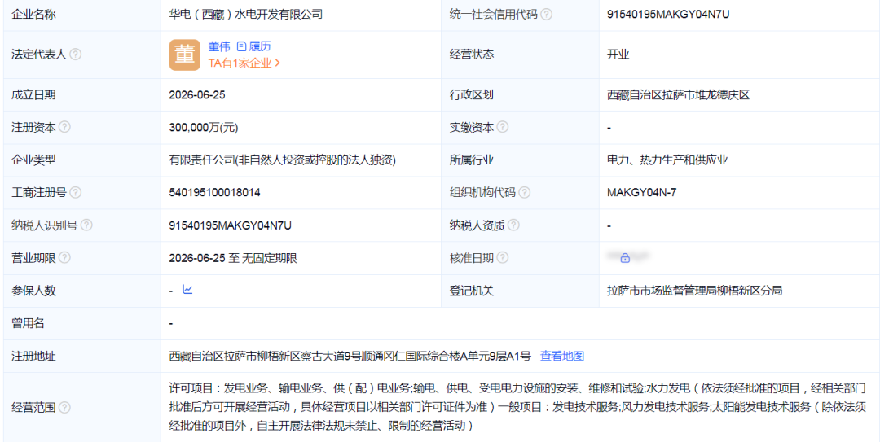Click the orange 董 avatar thumbnail
Image resolution: width=880 pixels, height=442 pixels.
pos(184,55)
